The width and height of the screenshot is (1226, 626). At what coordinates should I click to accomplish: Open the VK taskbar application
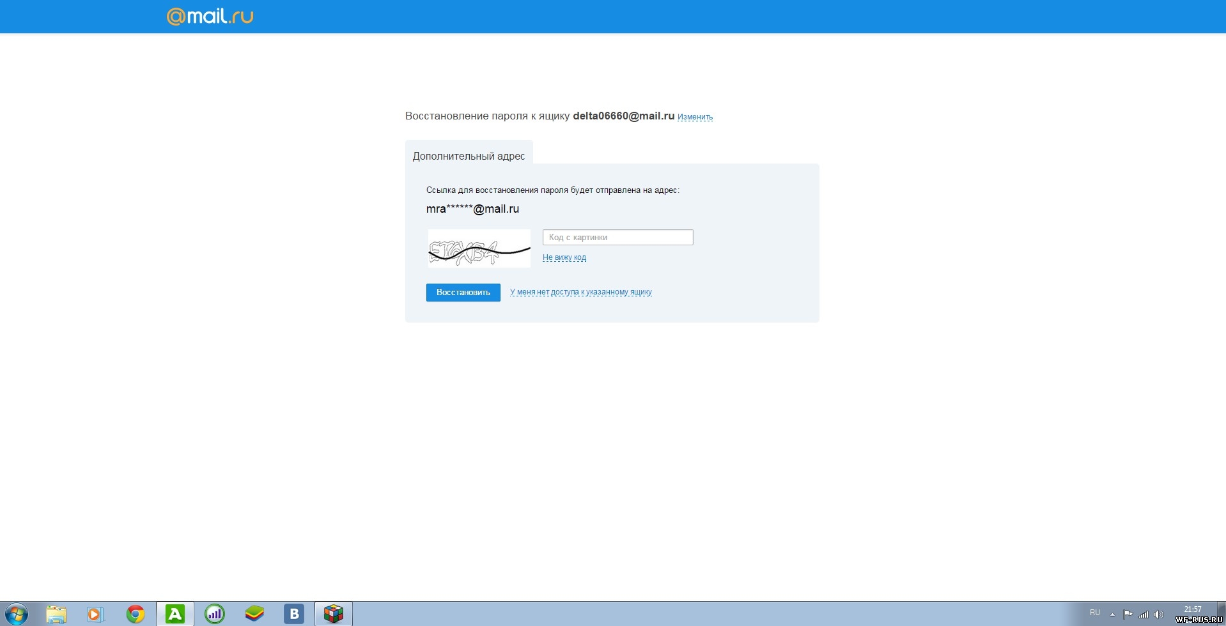294,614
